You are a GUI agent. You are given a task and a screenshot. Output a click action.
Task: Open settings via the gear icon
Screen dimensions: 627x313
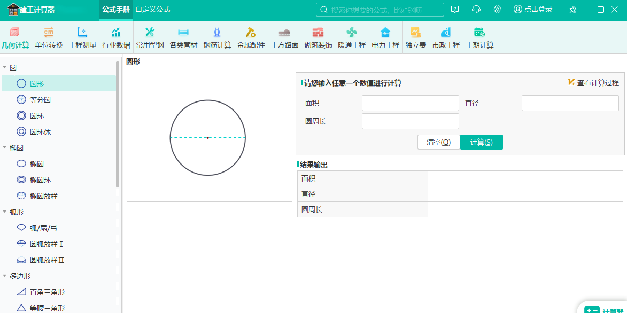pyautogui.click(x=497, y=9)
